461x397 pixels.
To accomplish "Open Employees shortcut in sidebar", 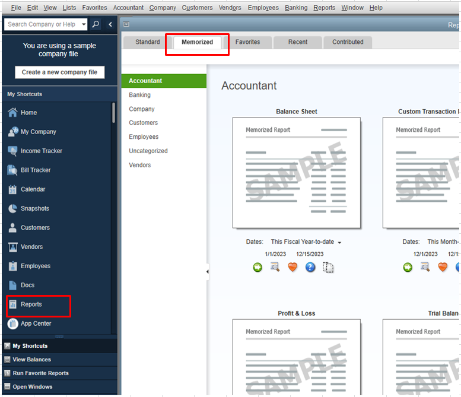I will (x=29, y=266).
